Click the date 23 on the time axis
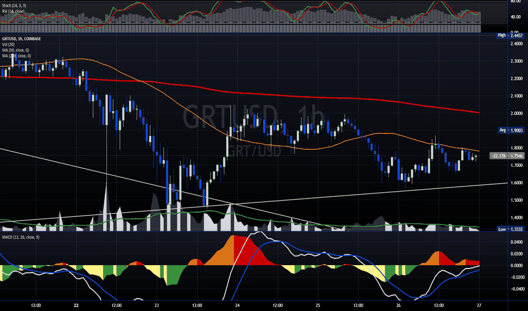528x311 pixels. pyautogui.click(x=156, y=305)
